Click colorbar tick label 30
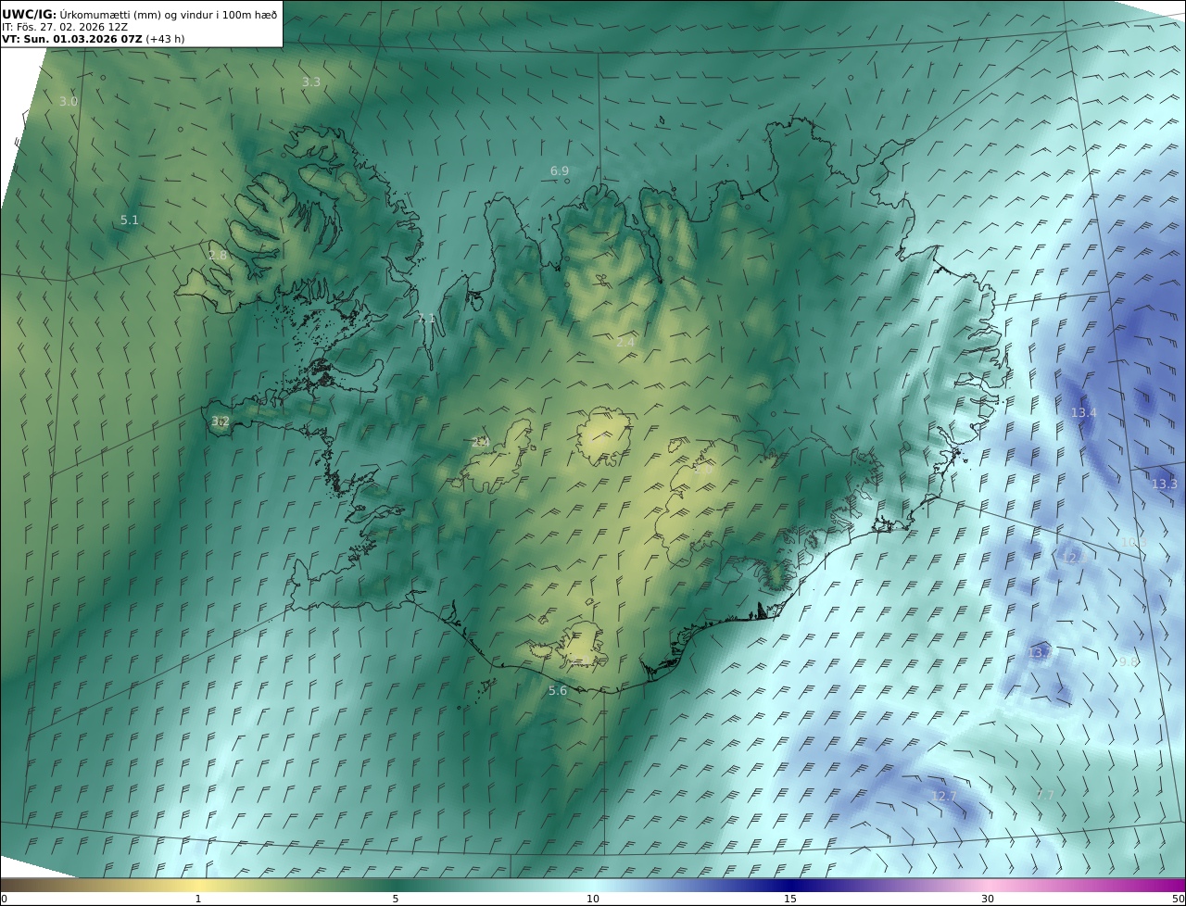Viewport: 1186px width, 906px height. point(988,899)
